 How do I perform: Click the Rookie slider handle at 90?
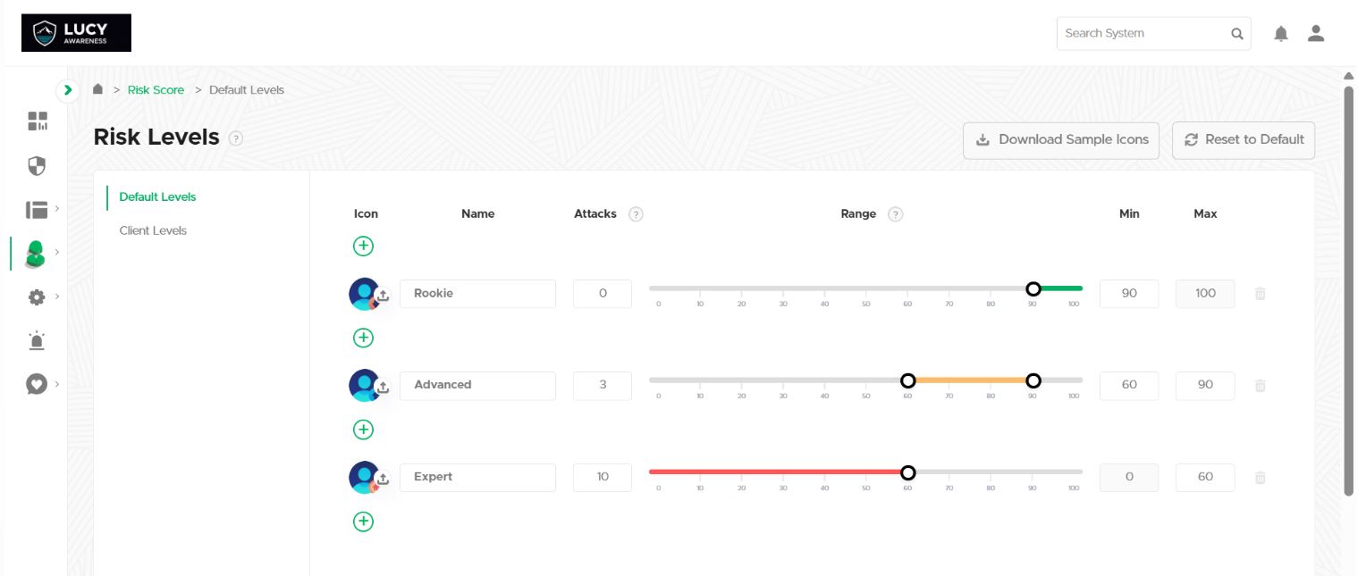pyautogui.click(x=1033, y=288)
